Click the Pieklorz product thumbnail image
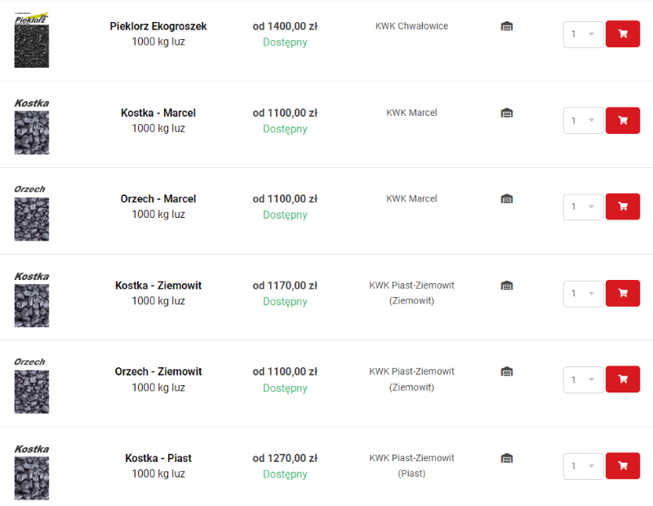This screenshot has height=506, width=653. [31, 41]
